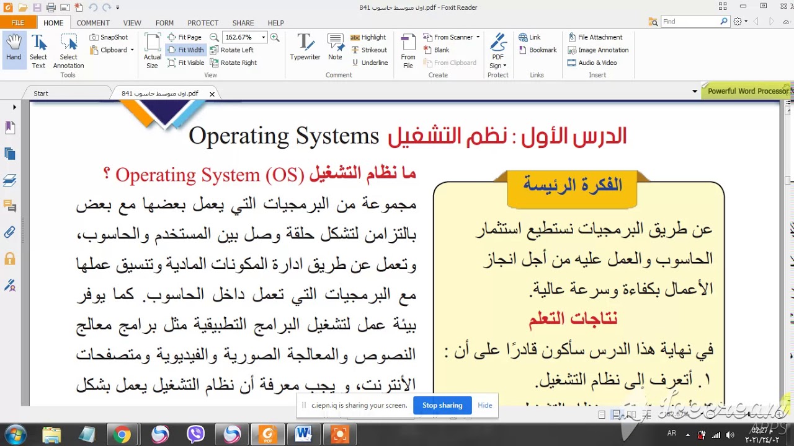Toggle the Strikeout markup tool
Image resolution: width=794 pixels, height=446 pixels.
point(369,50)
